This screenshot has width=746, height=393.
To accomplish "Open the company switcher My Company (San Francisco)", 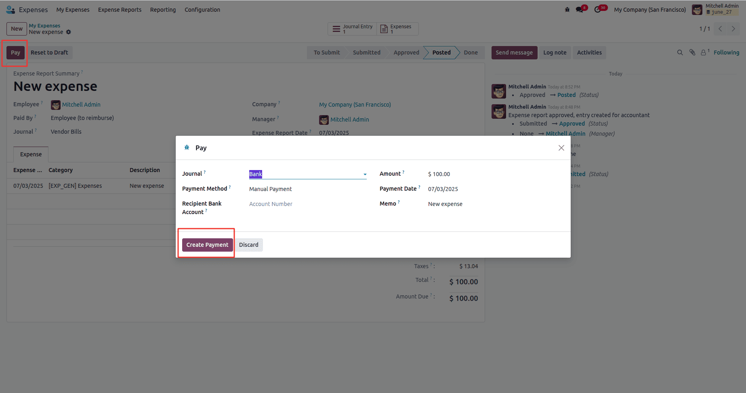I will click(650, 10).
